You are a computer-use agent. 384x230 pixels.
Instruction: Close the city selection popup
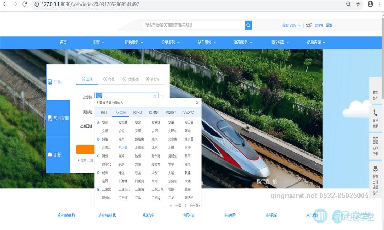[197, 103]
